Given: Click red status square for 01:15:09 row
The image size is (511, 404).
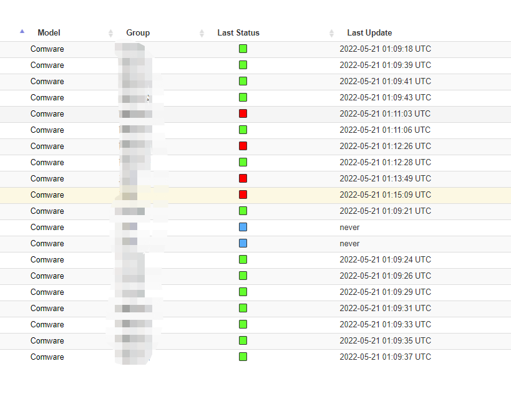Looking at the screenshot, I should (x=243, y=195).
